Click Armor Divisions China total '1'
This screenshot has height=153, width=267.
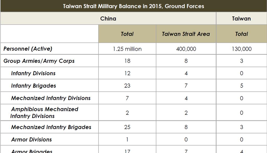click(127, 139)
